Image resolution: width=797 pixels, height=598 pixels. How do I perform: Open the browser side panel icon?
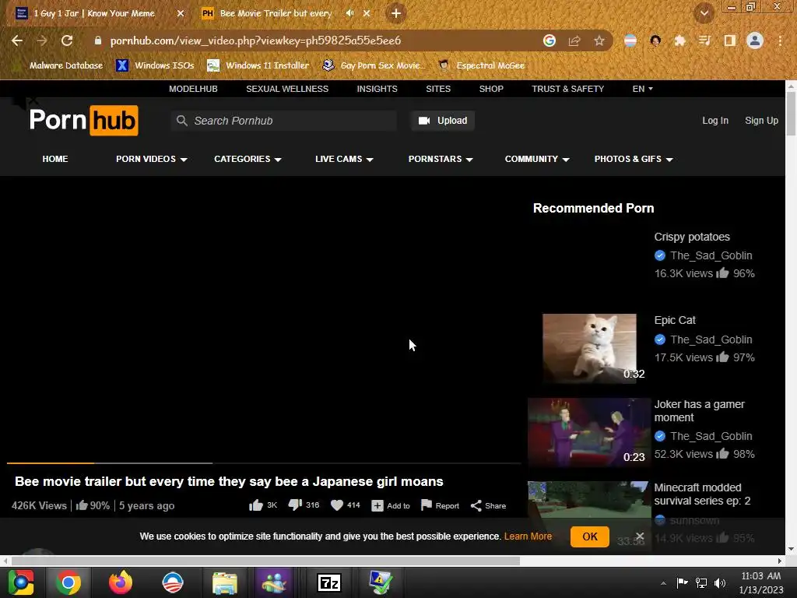coord(730,40)
